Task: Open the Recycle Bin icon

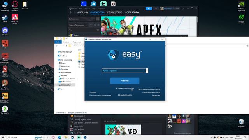Action: click(x=241, y=123)
